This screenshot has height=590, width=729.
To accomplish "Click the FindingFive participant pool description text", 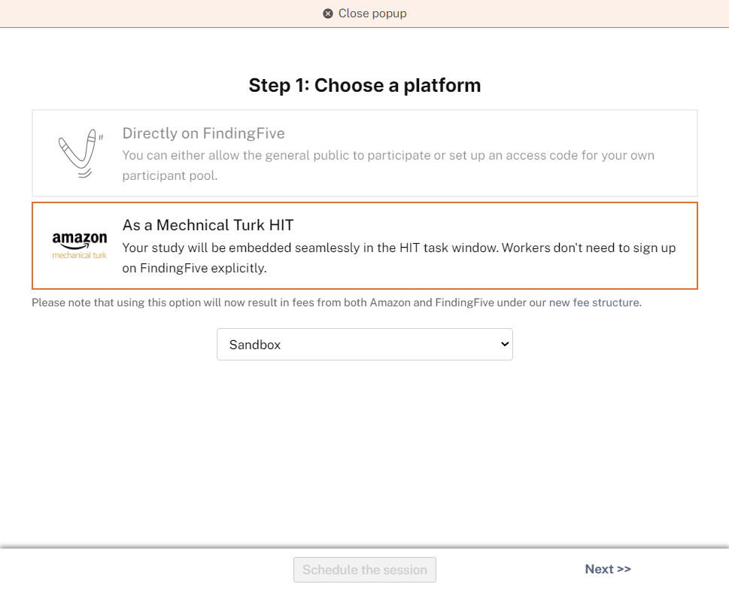I will tap(388, 166).
